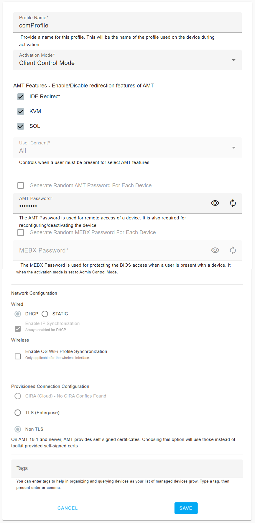Choose DHCP for wired configuration
This screenshot has width=255, height=523.
18,314
